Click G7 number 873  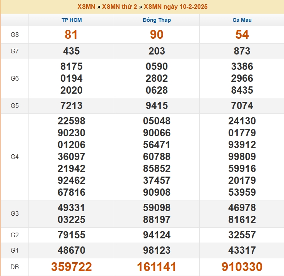[x=242, y=51]
